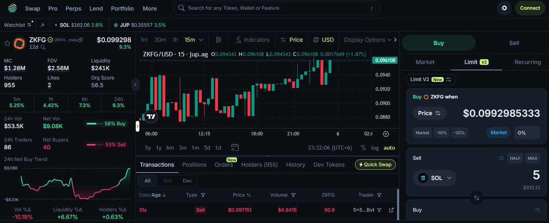Collapse left token info panel arrow
The width and height of the screenshot is (549, 223).
pos(135,85)
